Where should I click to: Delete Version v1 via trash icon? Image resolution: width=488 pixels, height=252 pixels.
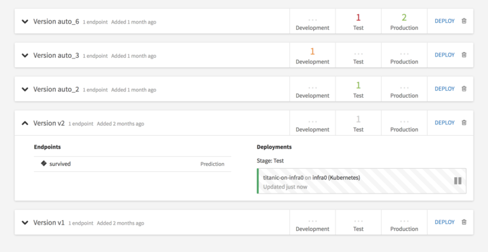coord(464,222)
